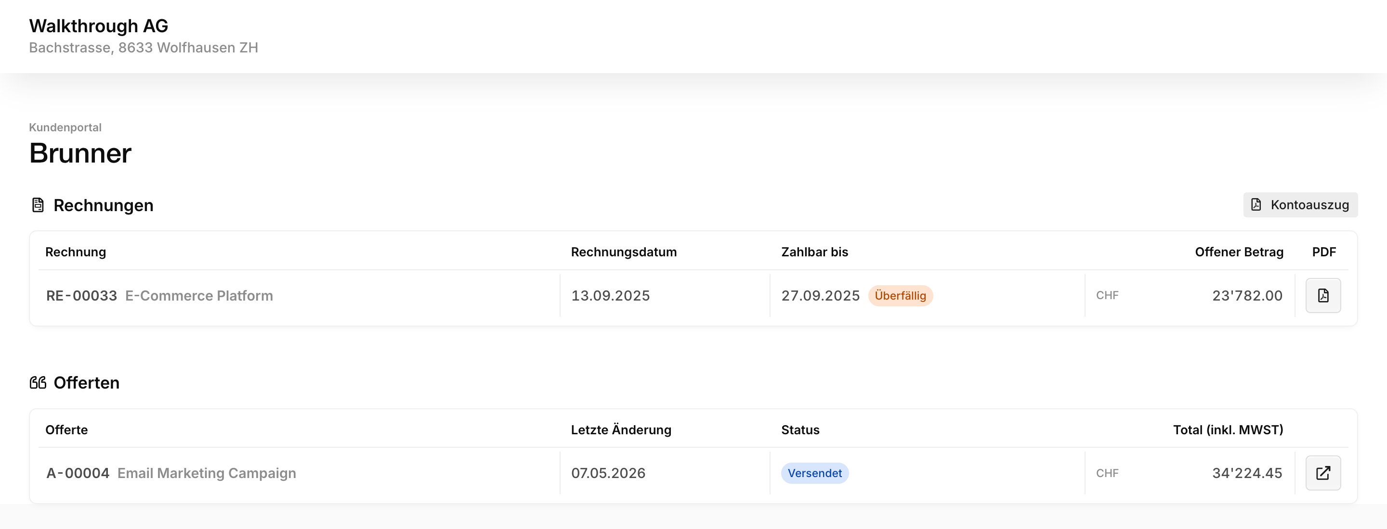Click the Walkthrough AG company name
Viewport: 1387px width, 529px height.
pyautogui.click(x=99, y=26)
